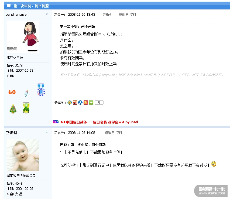Click the share count box showing 0

pos(99,102)
